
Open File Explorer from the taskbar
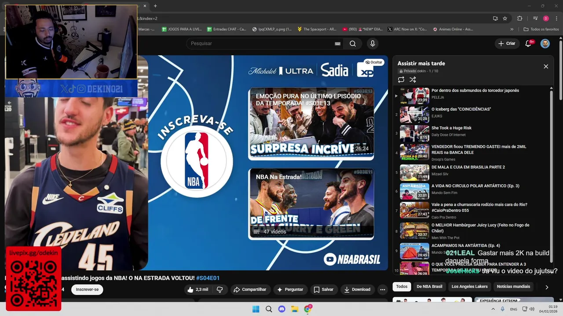pos(295,309)
